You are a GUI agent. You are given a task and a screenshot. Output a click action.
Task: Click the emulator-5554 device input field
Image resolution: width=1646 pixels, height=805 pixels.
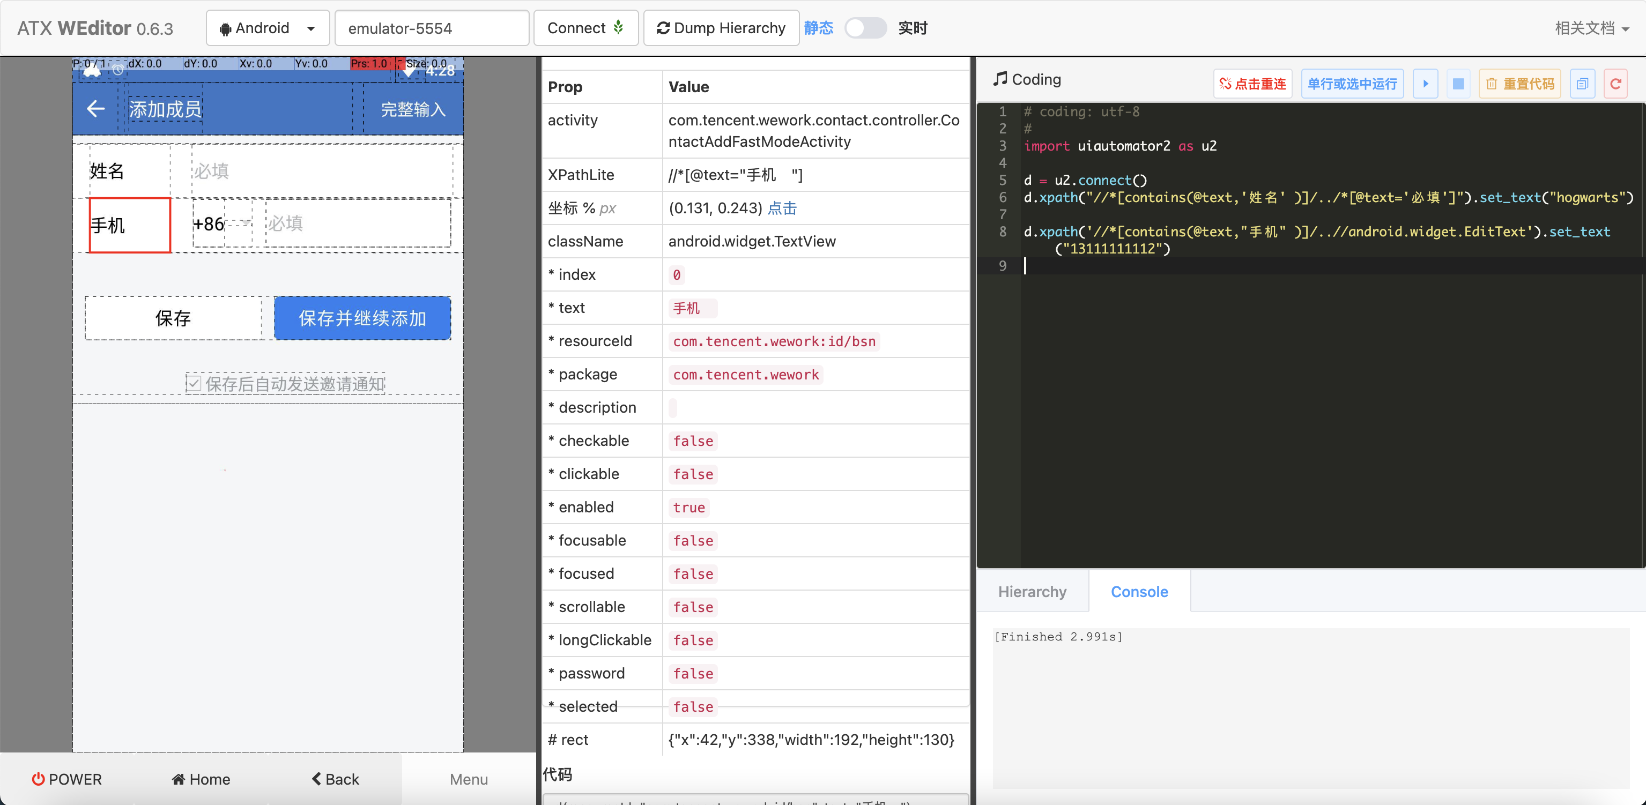coord(431,28)
